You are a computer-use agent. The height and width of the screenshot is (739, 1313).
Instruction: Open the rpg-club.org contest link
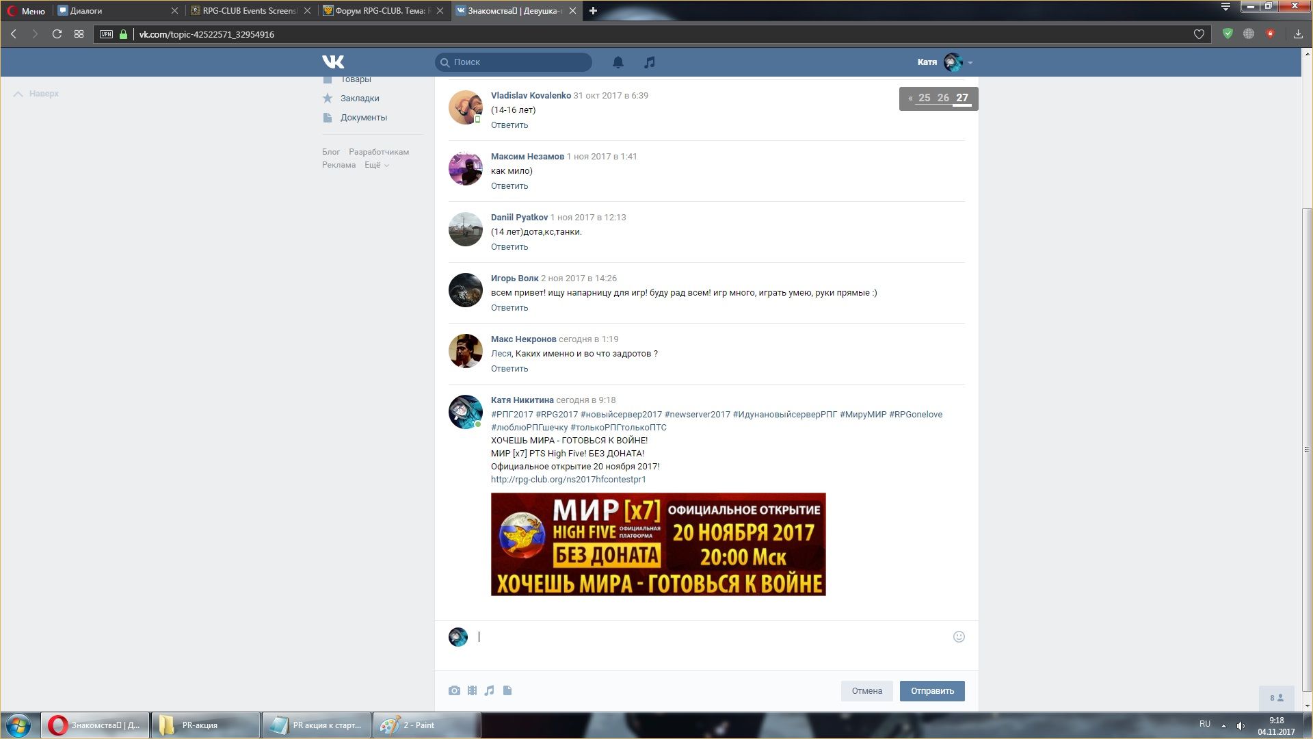click(568, 479)
